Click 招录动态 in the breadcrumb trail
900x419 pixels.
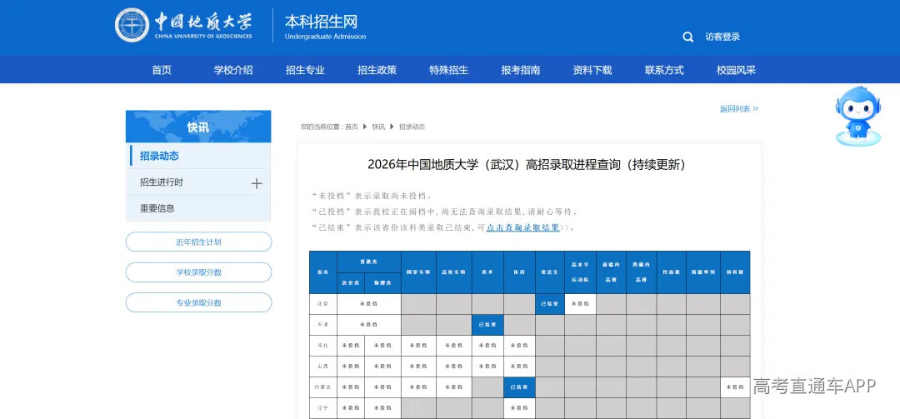point(412,127)
